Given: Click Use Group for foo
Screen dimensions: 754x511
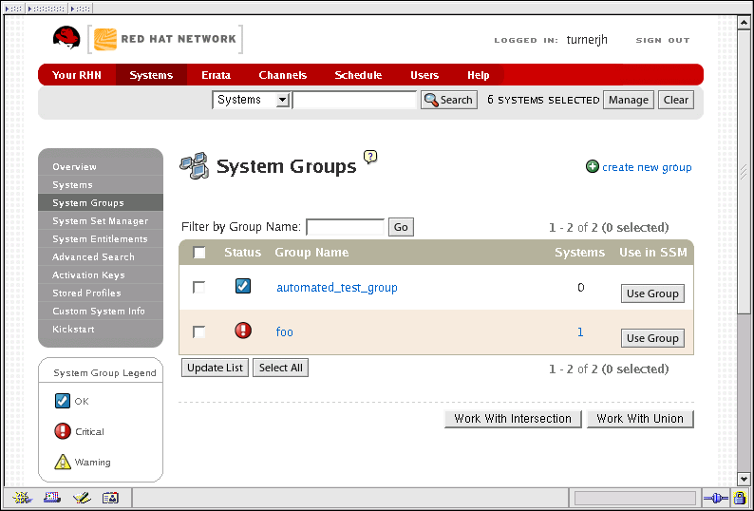Looking at the screenshot, I should [652, 338].
